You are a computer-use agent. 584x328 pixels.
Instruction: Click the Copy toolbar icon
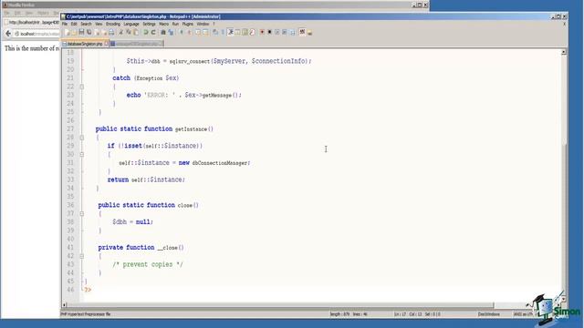tap(128, 33)
